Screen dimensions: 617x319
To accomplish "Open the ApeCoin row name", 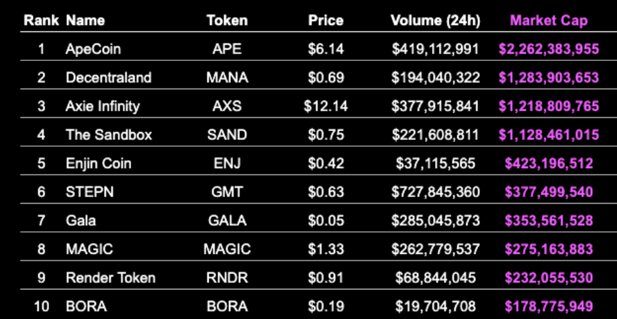I will (93, 49).
